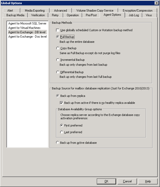Enable globally scheduled Custom or Rotation method checkbox
The width and height of the screenshot is (160, 187).
[x=58, y=30]
